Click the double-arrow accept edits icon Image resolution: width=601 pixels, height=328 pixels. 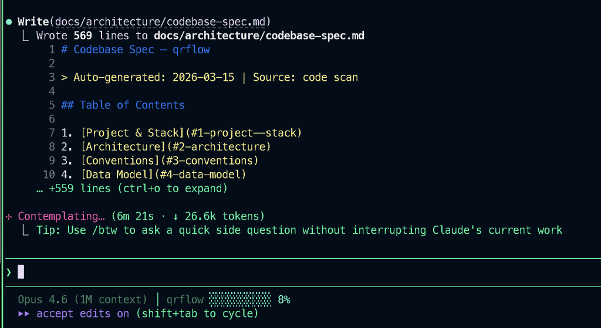point(24,314)
